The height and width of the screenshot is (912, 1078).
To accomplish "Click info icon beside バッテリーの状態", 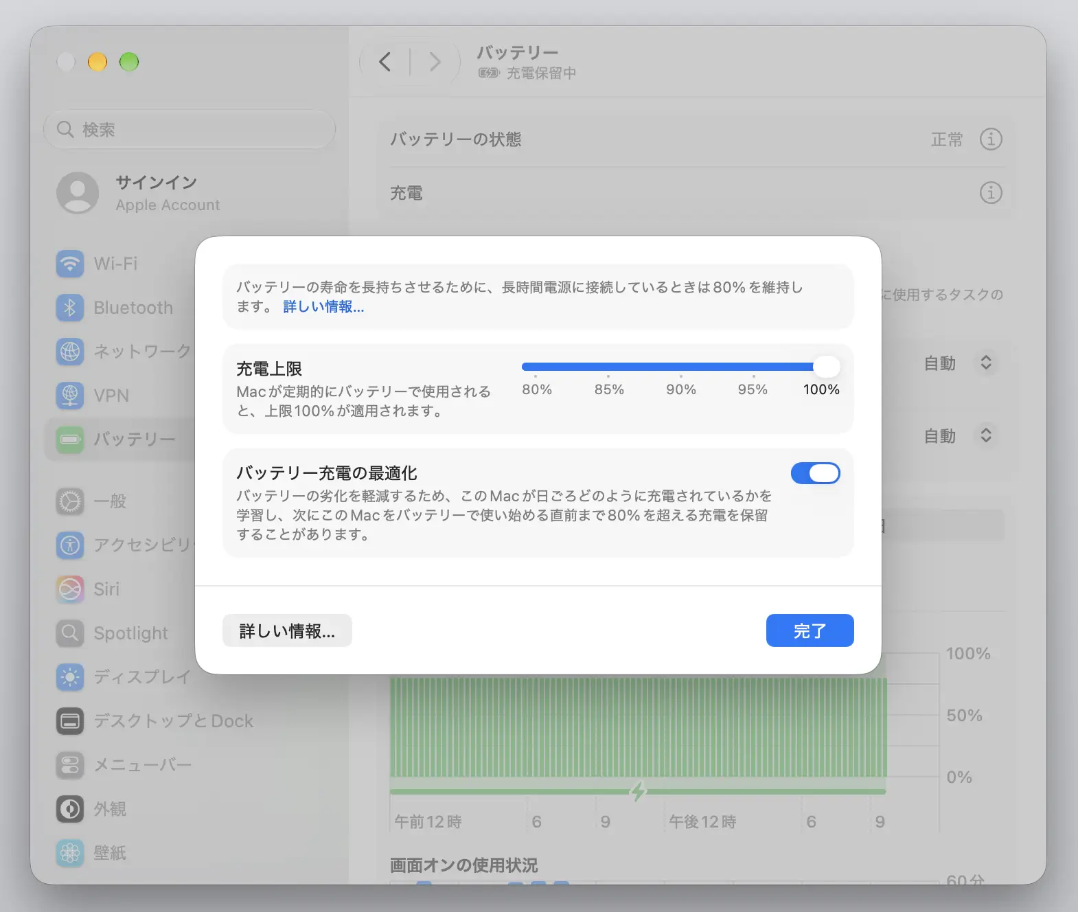I will (991, 139).
